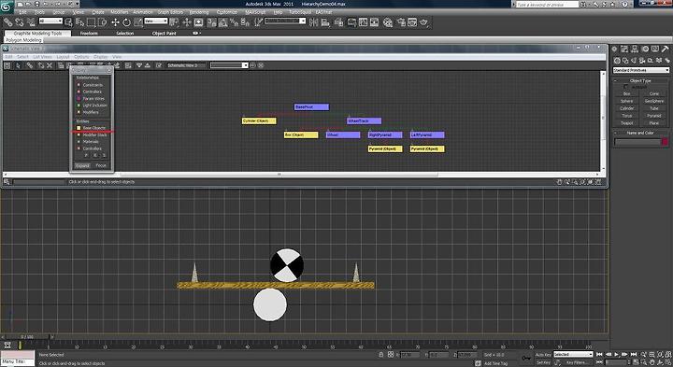The width and height of the screenshot is (673, 367).
Task: Open the Standard Primitives category dropdown
Action: pyautogui.click(x=641, y=70)
